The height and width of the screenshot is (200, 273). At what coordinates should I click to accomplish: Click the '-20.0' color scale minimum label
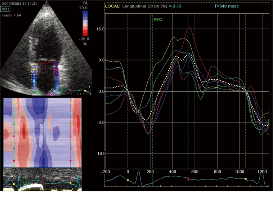(84, 39)
